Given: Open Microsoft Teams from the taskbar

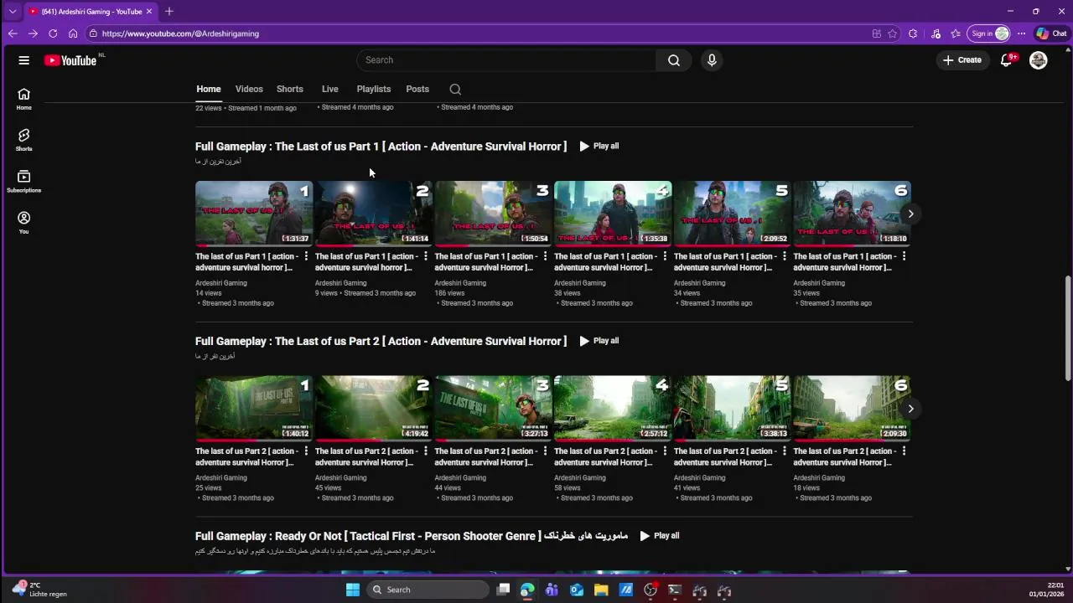Looking at the screenshot, I should [x=552, y=590].
